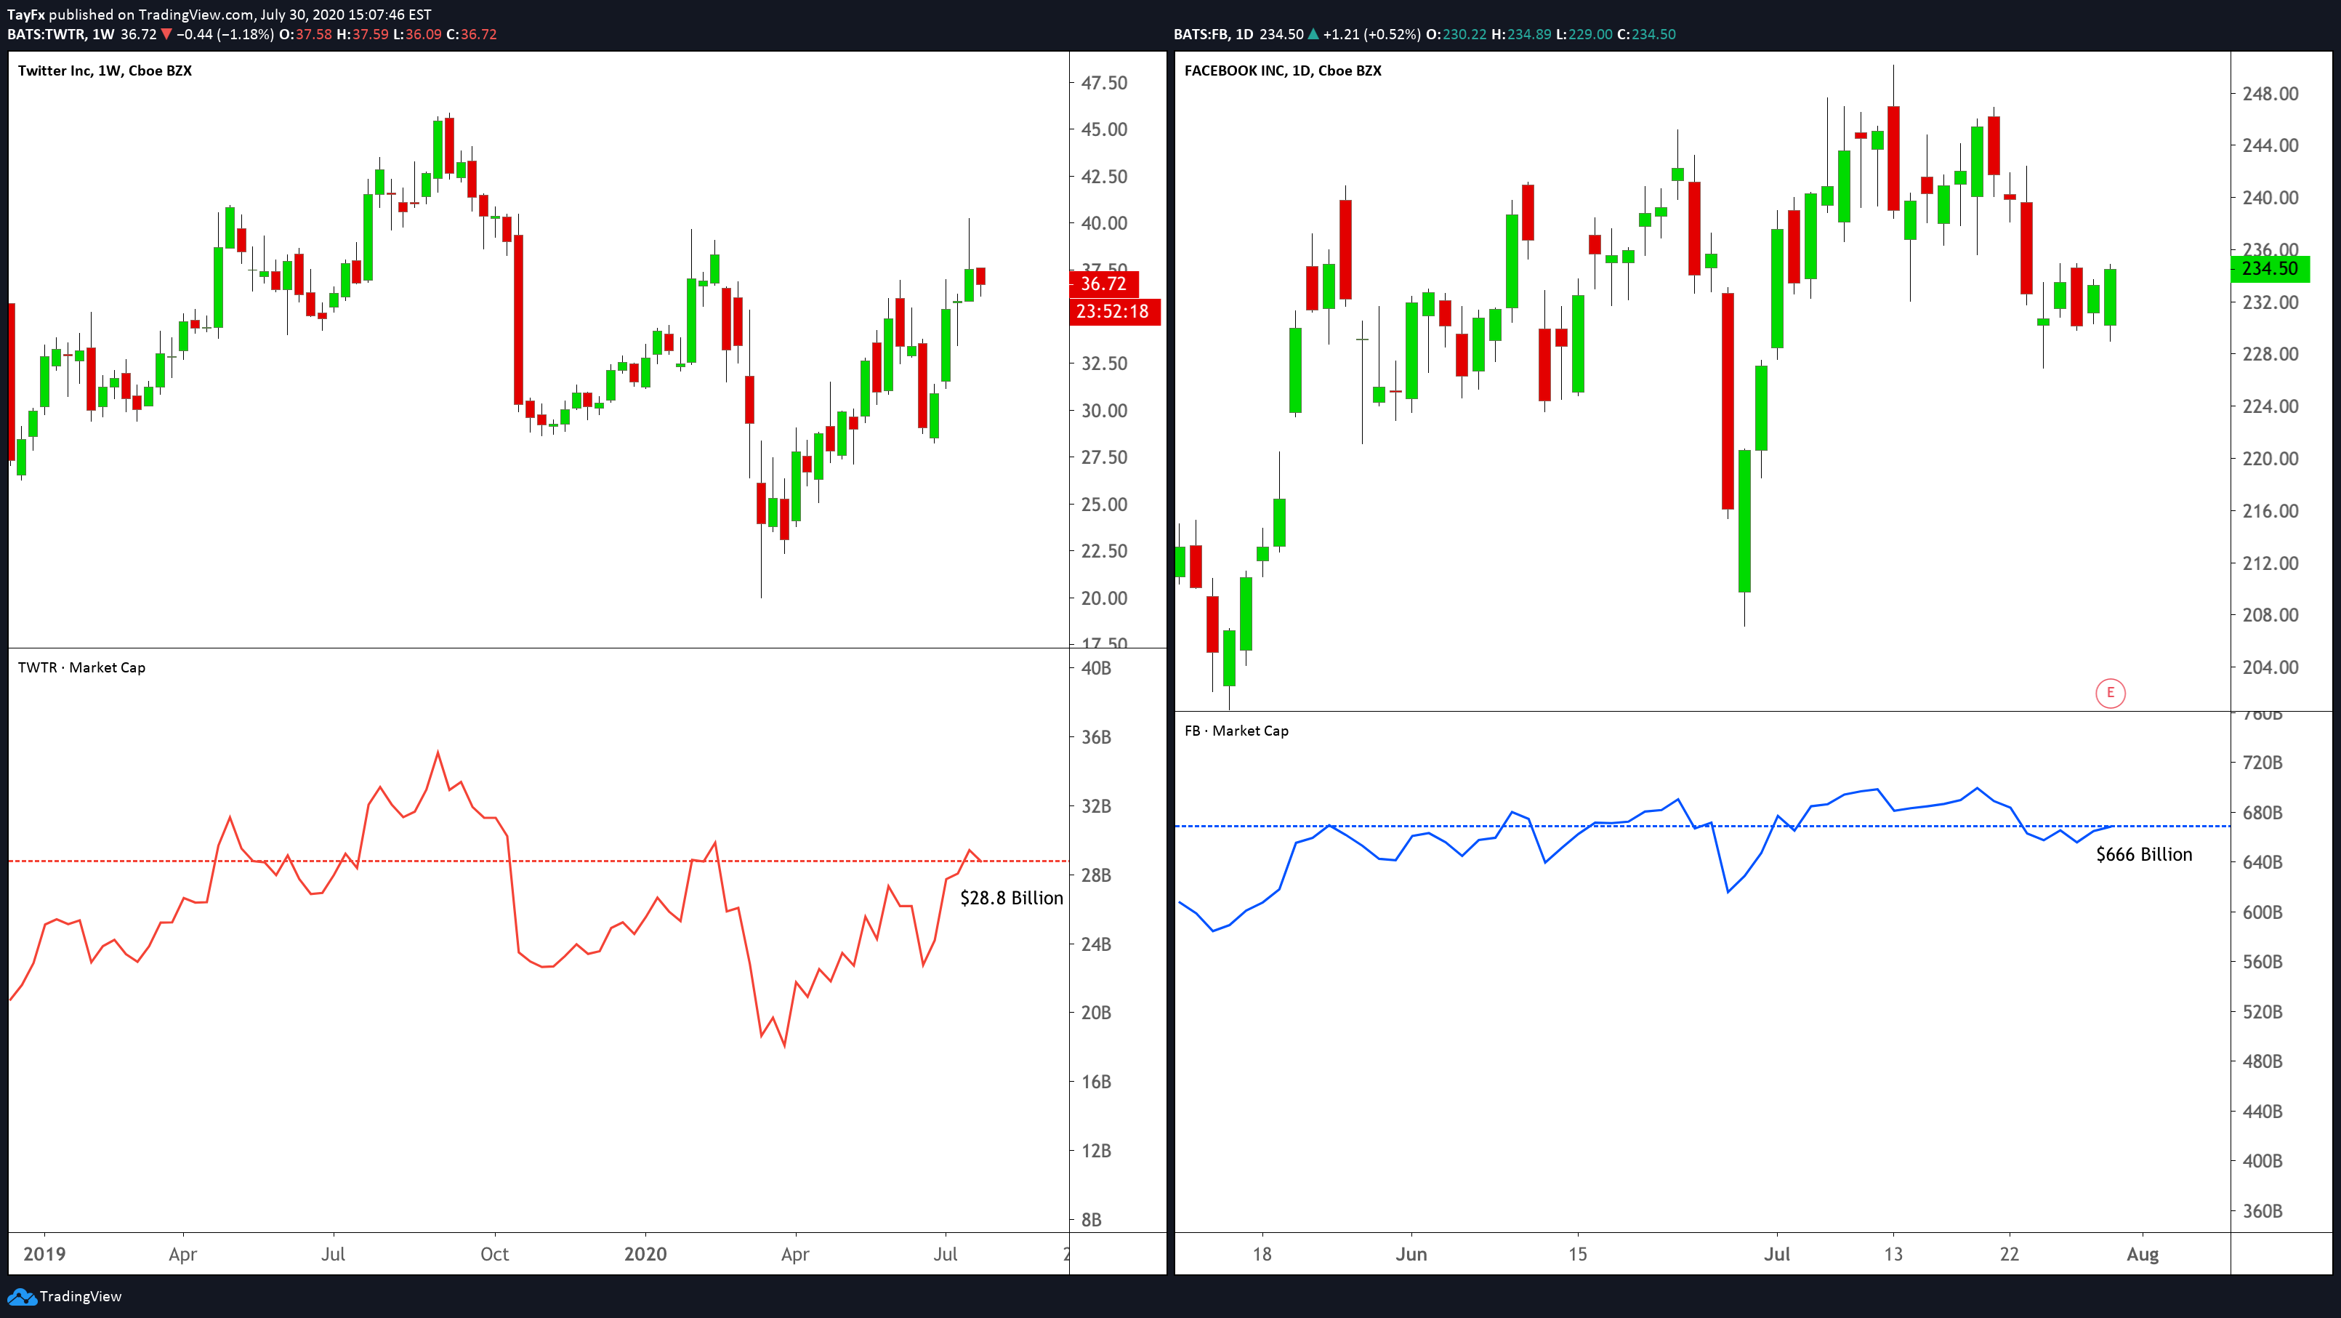Click the red down triangle beside TWTR price
The height and width of the screenshot is (1318, 2341).
(x=166, y=35)
